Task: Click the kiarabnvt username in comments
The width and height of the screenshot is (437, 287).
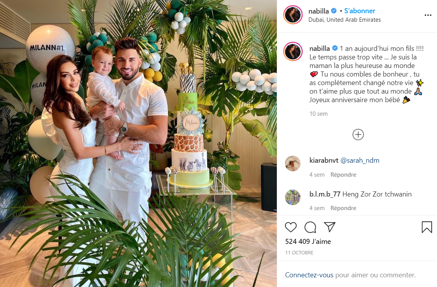Action: pos(324,161)
